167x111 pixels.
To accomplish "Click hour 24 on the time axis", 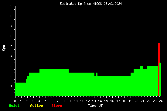I will pos(161,101).
